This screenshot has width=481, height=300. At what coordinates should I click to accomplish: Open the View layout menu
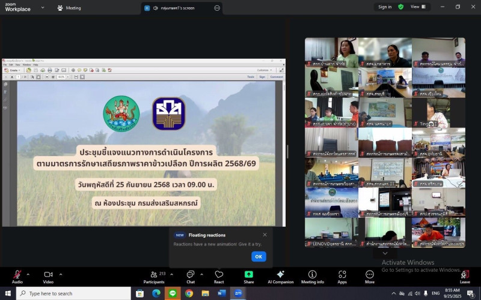coord(418,7)
